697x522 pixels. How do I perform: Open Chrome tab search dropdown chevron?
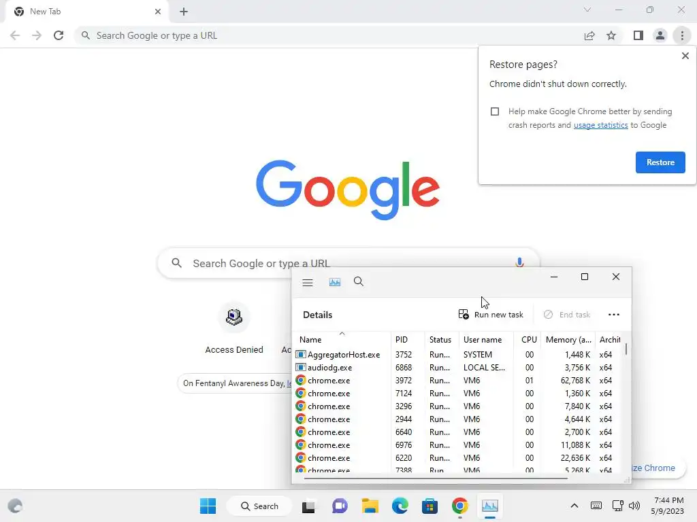[x=587, y=10]
